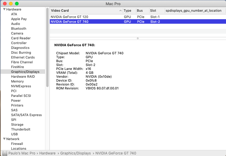This screenshot has height=156, width=226.
Task: Select Thunderbolt in sidebar
Action: click(x=21, y=129)
